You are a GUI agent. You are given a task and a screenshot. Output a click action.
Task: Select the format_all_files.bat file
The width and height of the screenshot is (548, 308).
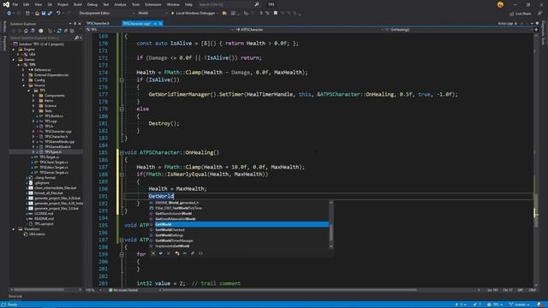point(49,192)
